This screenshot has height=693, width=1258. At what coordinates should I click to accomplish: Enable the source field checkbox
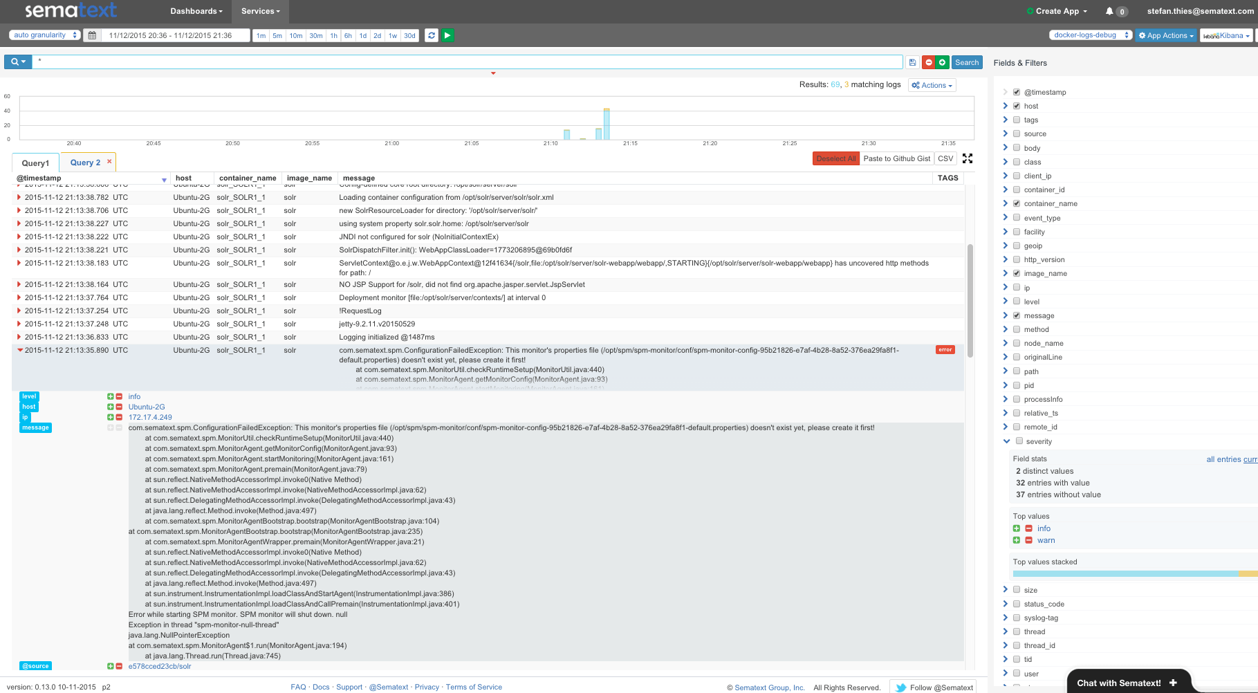(x=1017, y=133)
